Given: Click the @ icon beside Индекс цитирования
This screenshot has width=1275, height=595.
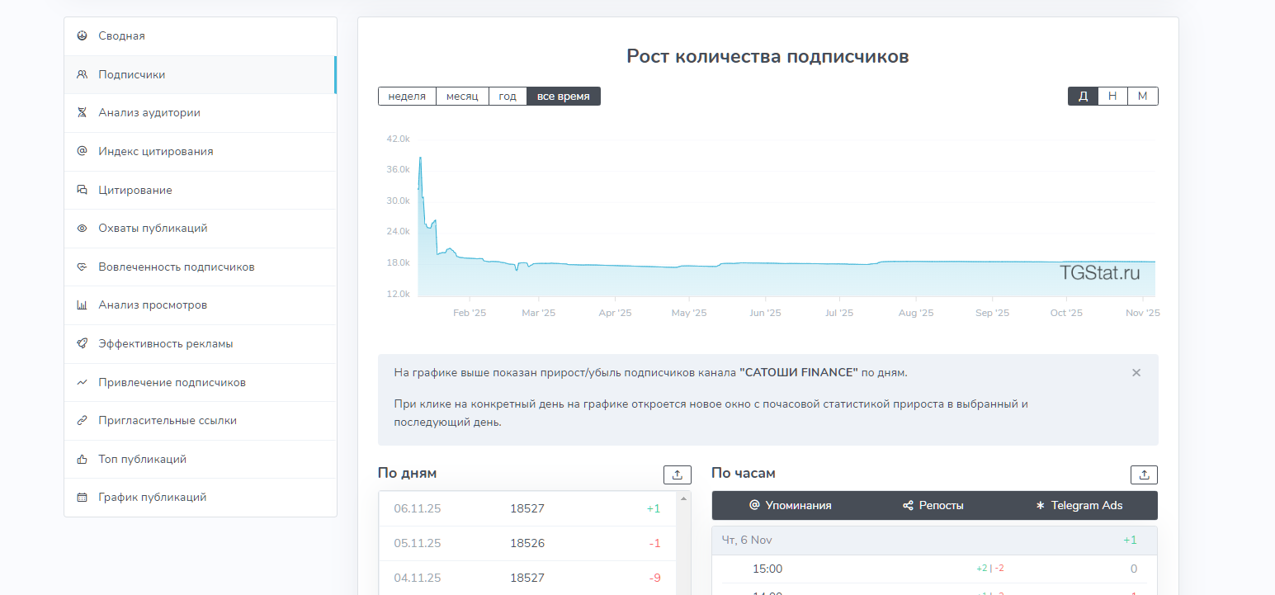Looking at the screenshot, I should [x=82, y=151].
